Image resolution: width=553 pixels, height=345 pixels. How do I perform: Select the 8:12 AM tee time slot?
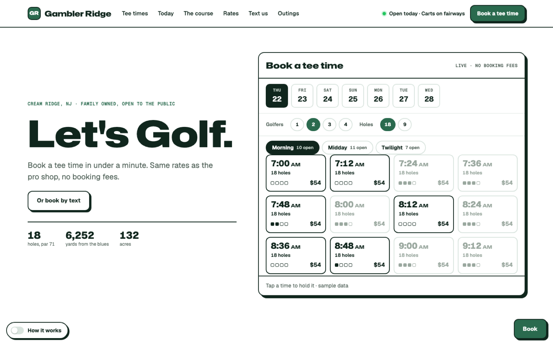click(x=424, y=214)
